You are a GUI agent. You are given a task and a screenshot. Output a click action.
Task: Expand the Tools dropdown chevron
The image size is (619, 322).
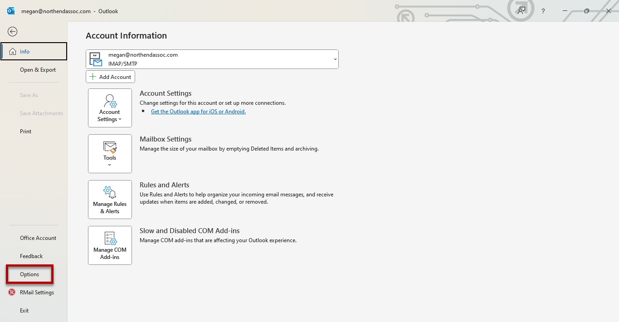(x=110, y=165)
